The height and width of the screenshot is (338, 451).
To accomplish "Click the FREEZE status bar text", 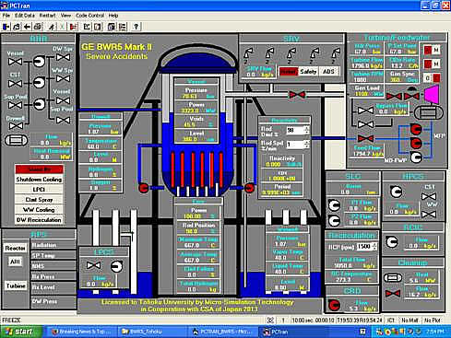I will 11,321.
